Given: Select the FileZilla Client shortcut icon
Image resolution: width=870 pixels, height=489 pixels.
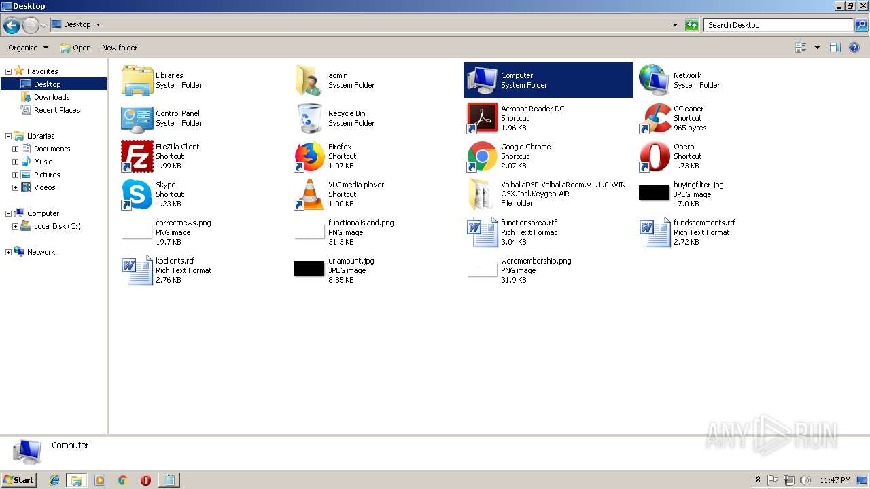Looking at the screenshot, I should 137,156.
